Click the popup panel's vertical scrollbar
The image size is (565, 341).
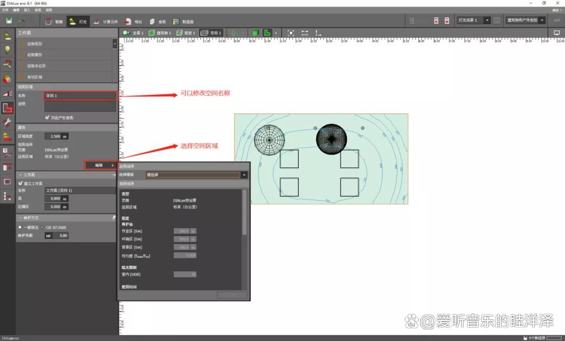click(x=245, y=212)
